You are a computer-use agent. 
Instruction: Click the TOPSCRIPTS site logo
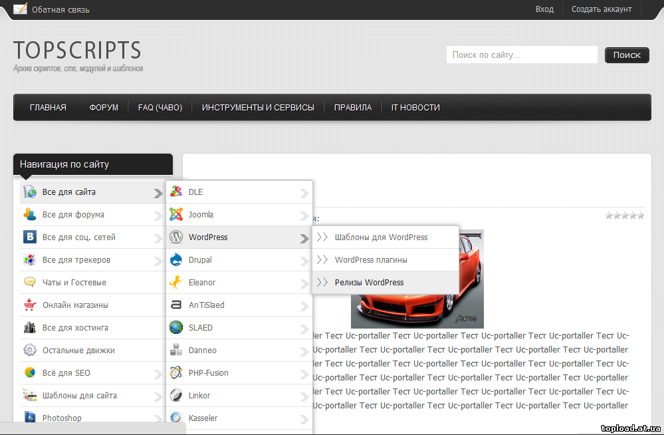[x=77, y=51]
